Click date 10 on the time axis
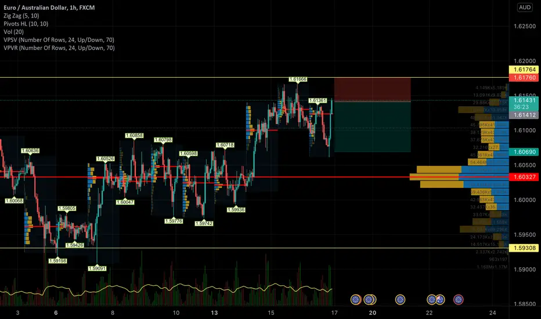 pyautogui.click(x=176, y=313)
